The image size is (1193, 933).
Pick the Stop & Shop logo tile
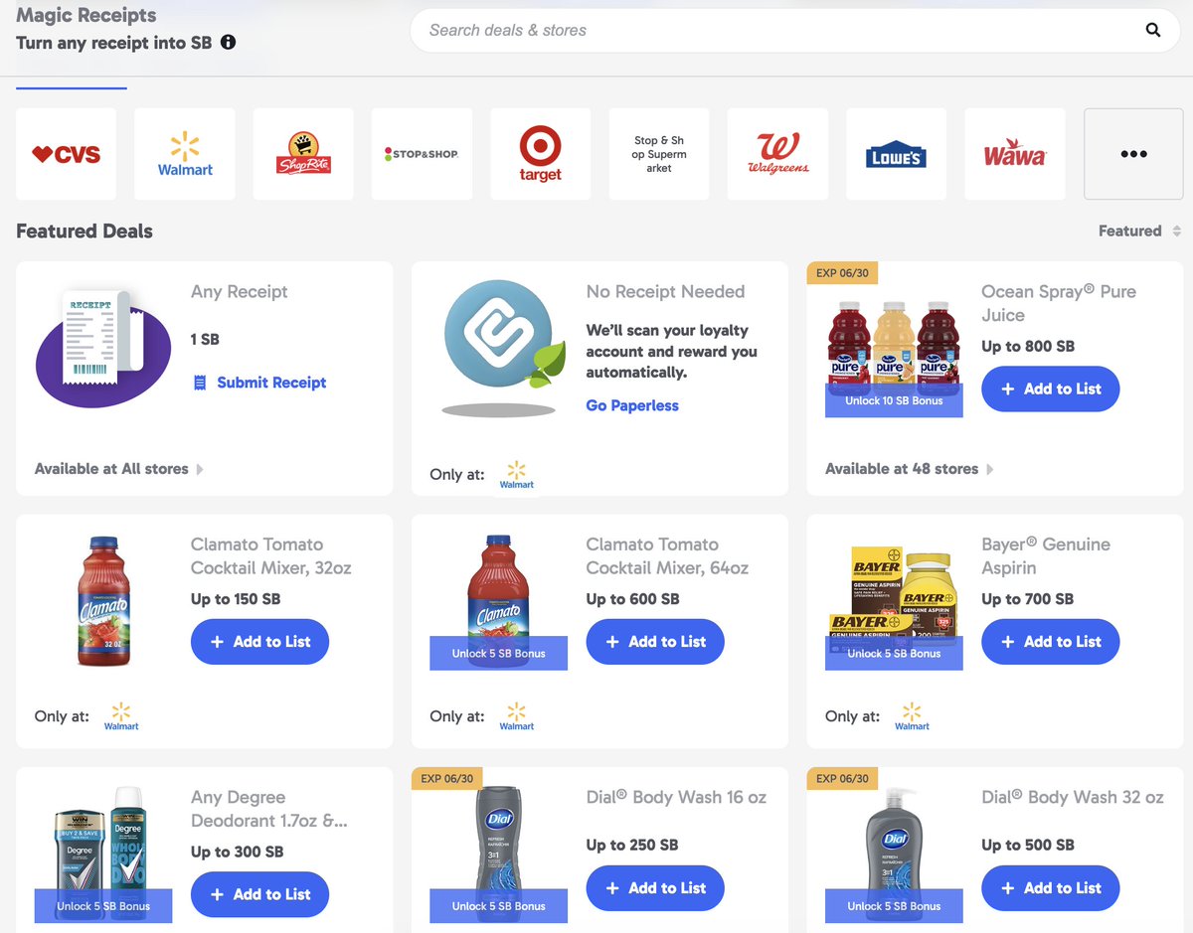[x=422, y=154]
